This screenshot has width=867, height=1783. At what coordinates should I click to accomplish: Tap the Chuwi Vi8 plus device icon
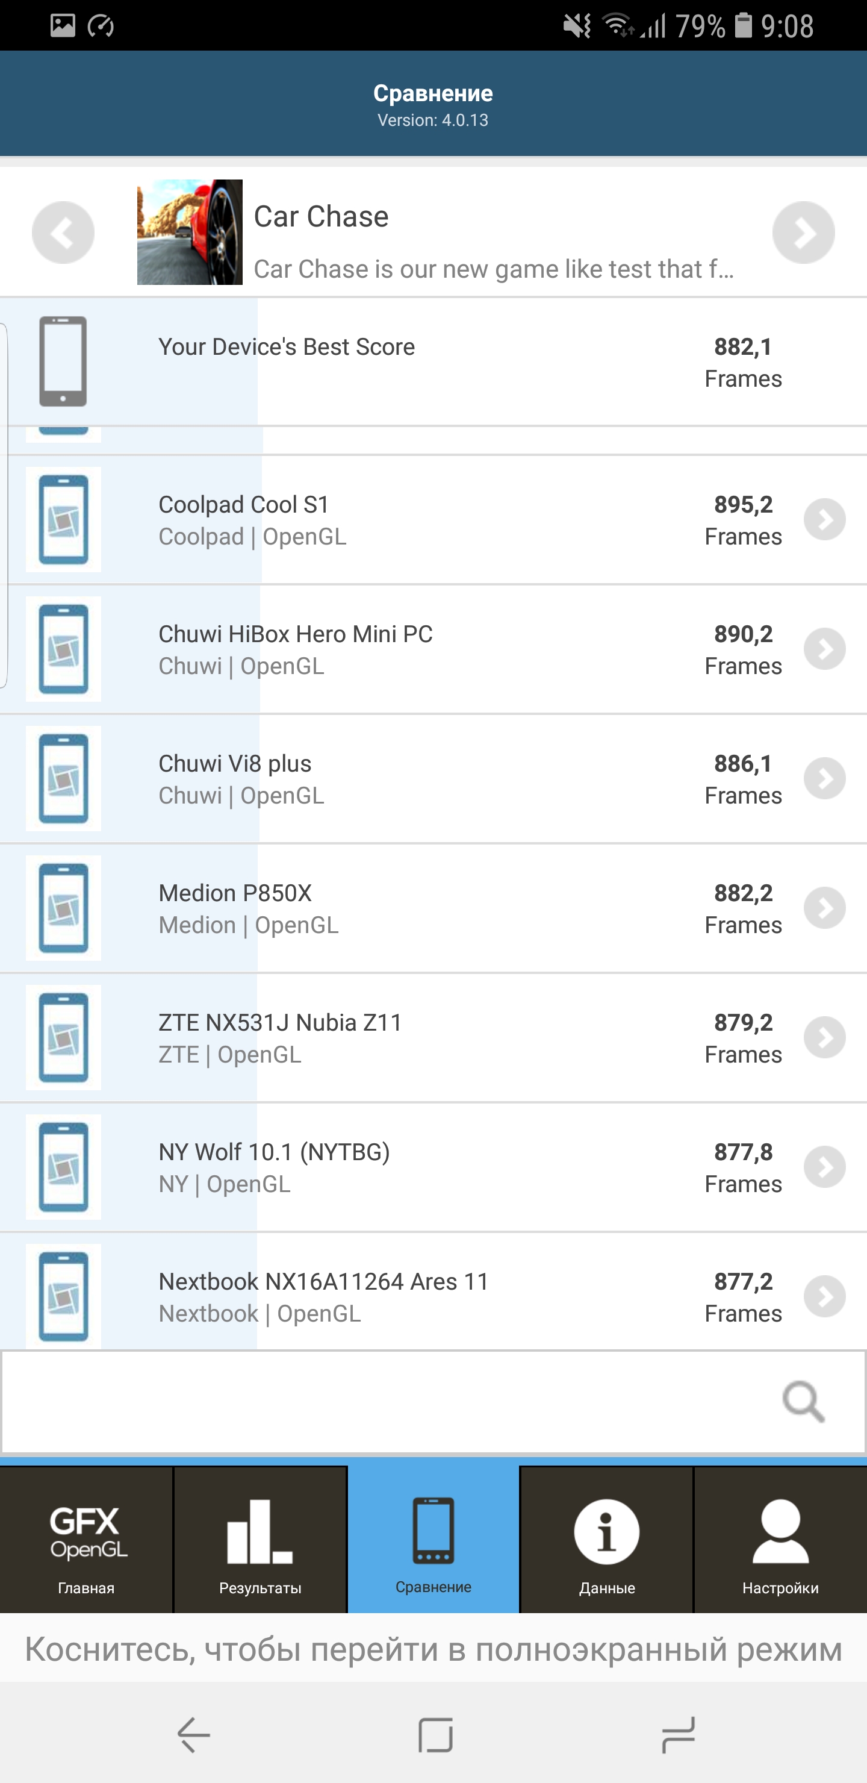click(64, 778)
